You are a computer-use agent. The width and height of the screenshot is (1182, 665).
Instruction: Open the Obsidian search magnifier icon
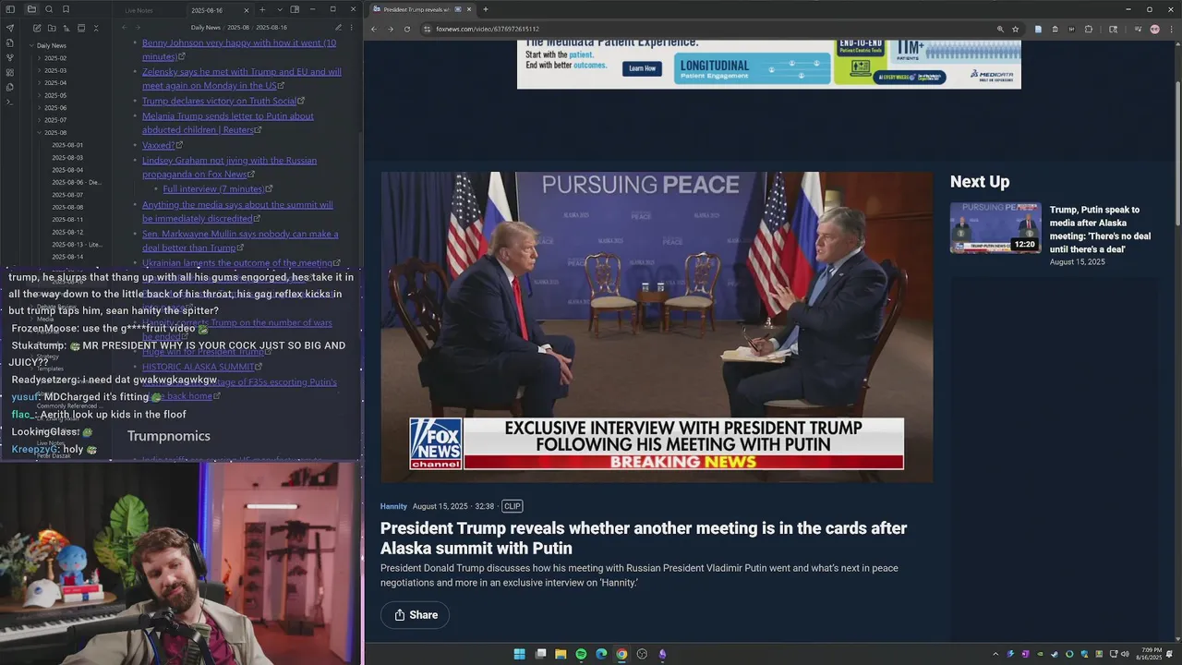49,9
